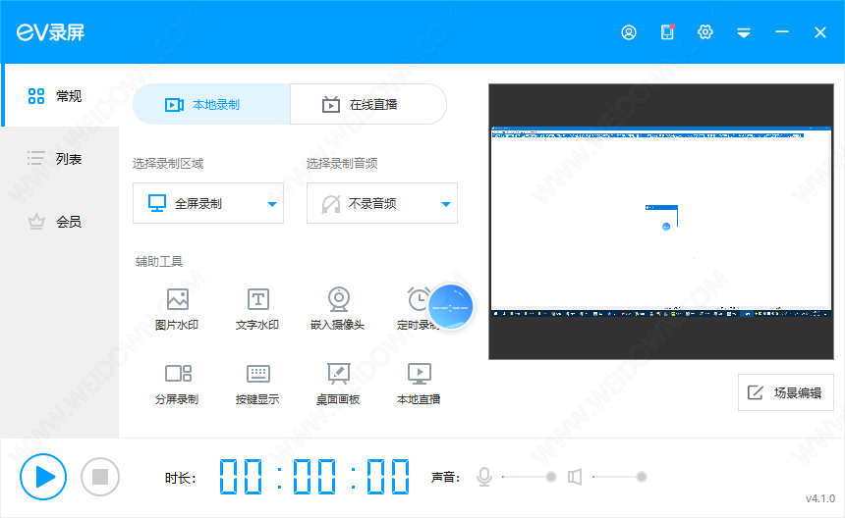Adjust the speaker volume slider handle
The height and width of the screenshot is (518, 845).
pos(642,477)
